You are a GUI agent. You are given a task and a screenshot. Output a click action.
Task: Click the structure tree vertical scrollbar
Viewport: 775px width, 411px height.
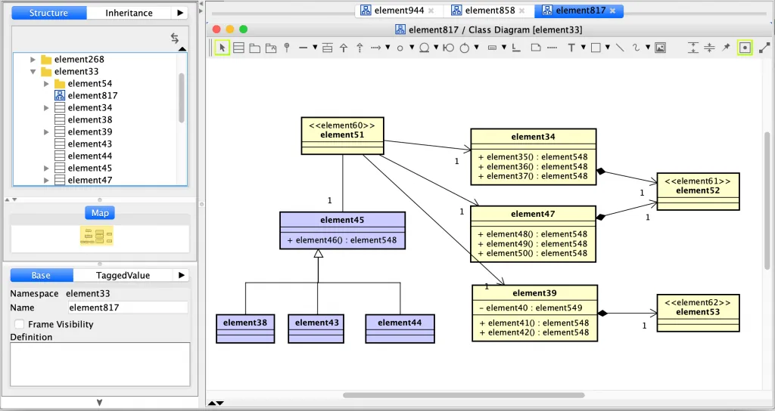click(x=182, y=97)
